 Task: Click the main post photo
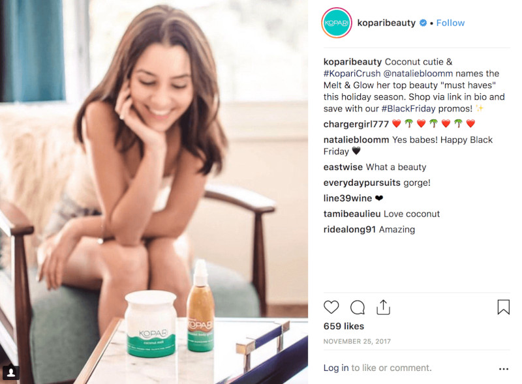click(x=154, y=192)
